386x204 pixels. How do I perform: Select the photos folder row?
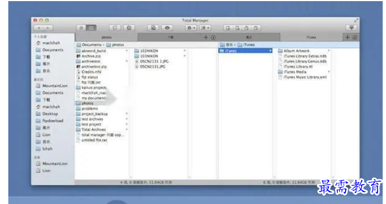pyautogui.click(x=102, y=103)
